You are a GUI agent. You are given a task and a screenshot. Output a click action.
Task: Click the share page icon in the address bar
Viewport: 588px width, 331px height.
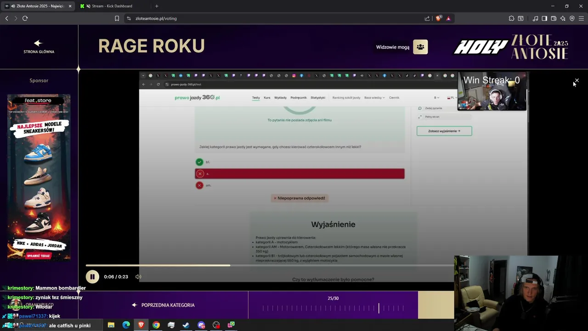coord(427,18)
